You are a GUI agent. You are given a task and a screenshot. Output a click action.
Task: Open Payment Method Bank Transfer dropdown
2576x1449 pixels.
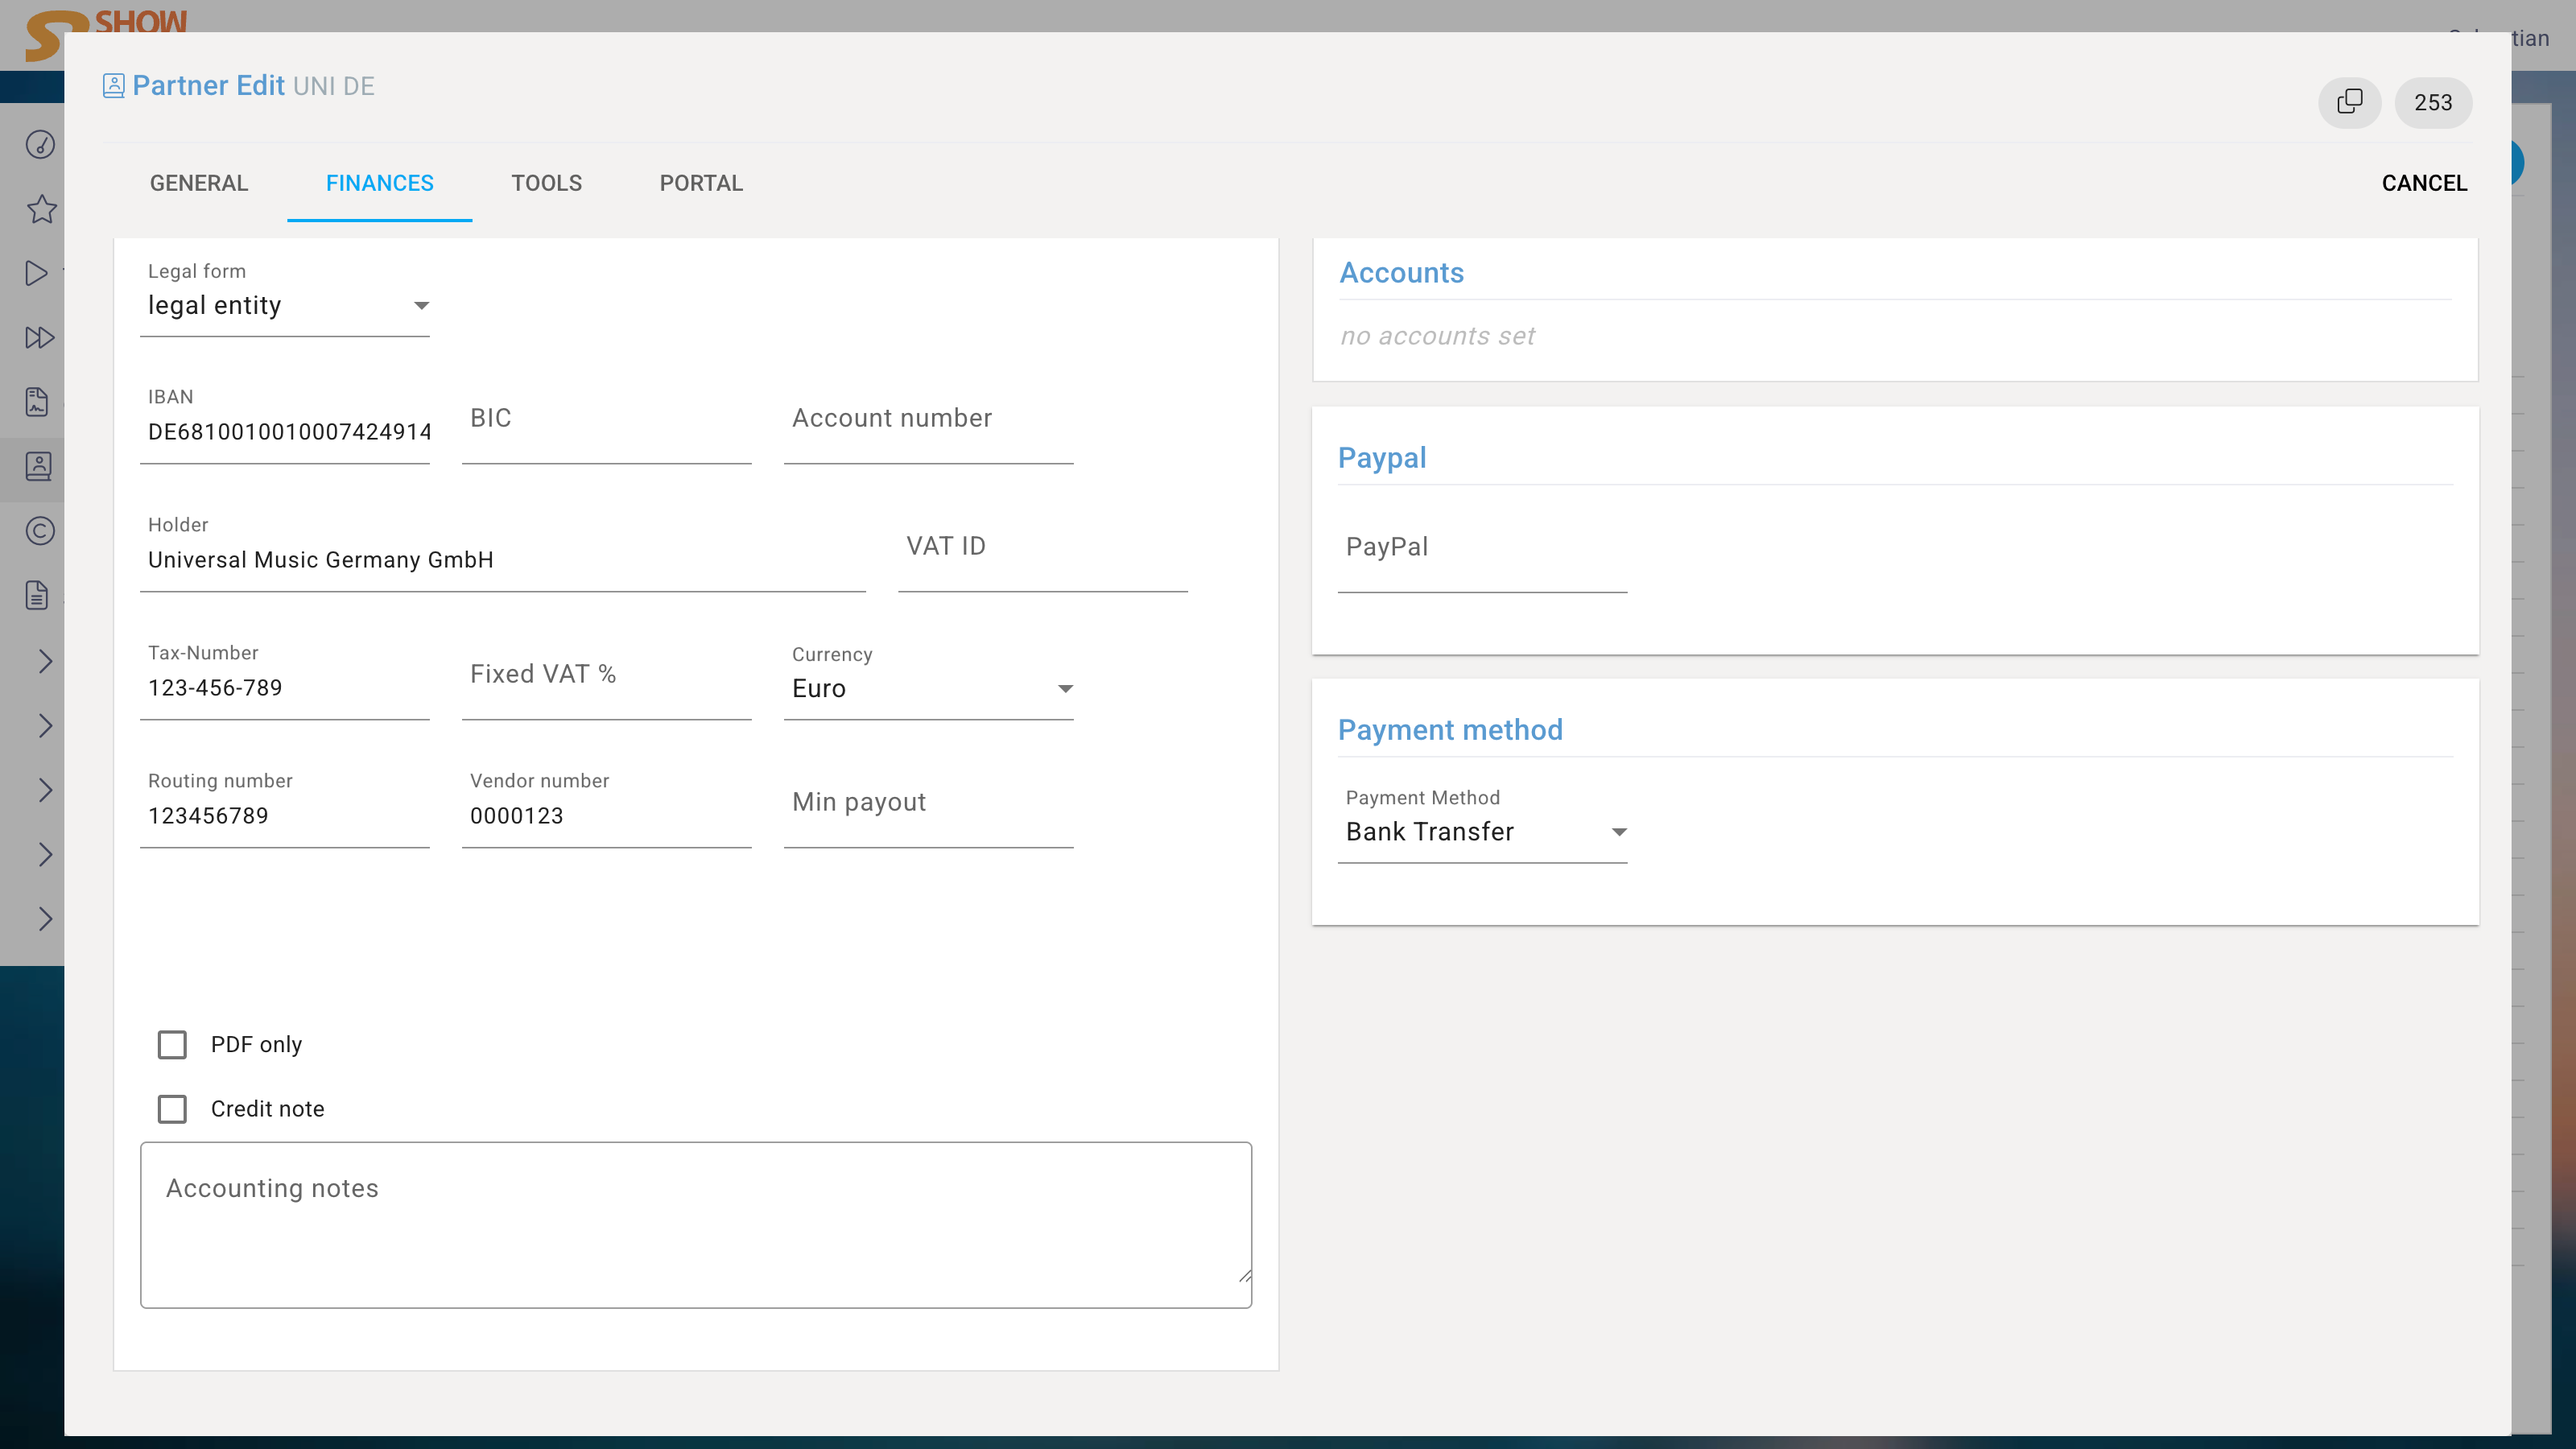1481,832
